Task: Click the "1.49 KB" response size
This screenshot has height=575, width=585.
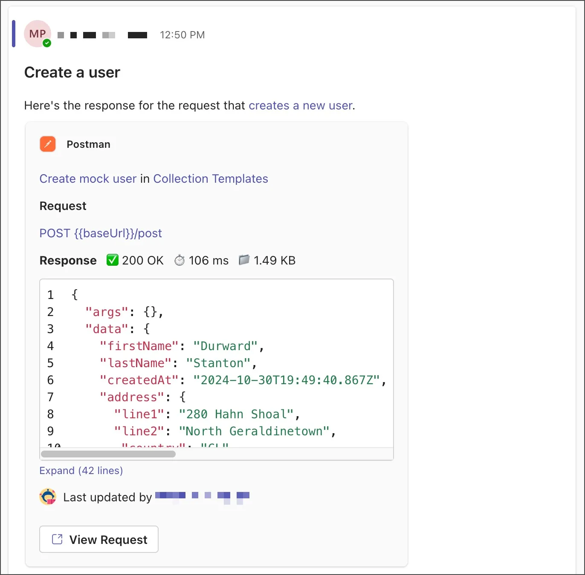Action: [275, 260]
